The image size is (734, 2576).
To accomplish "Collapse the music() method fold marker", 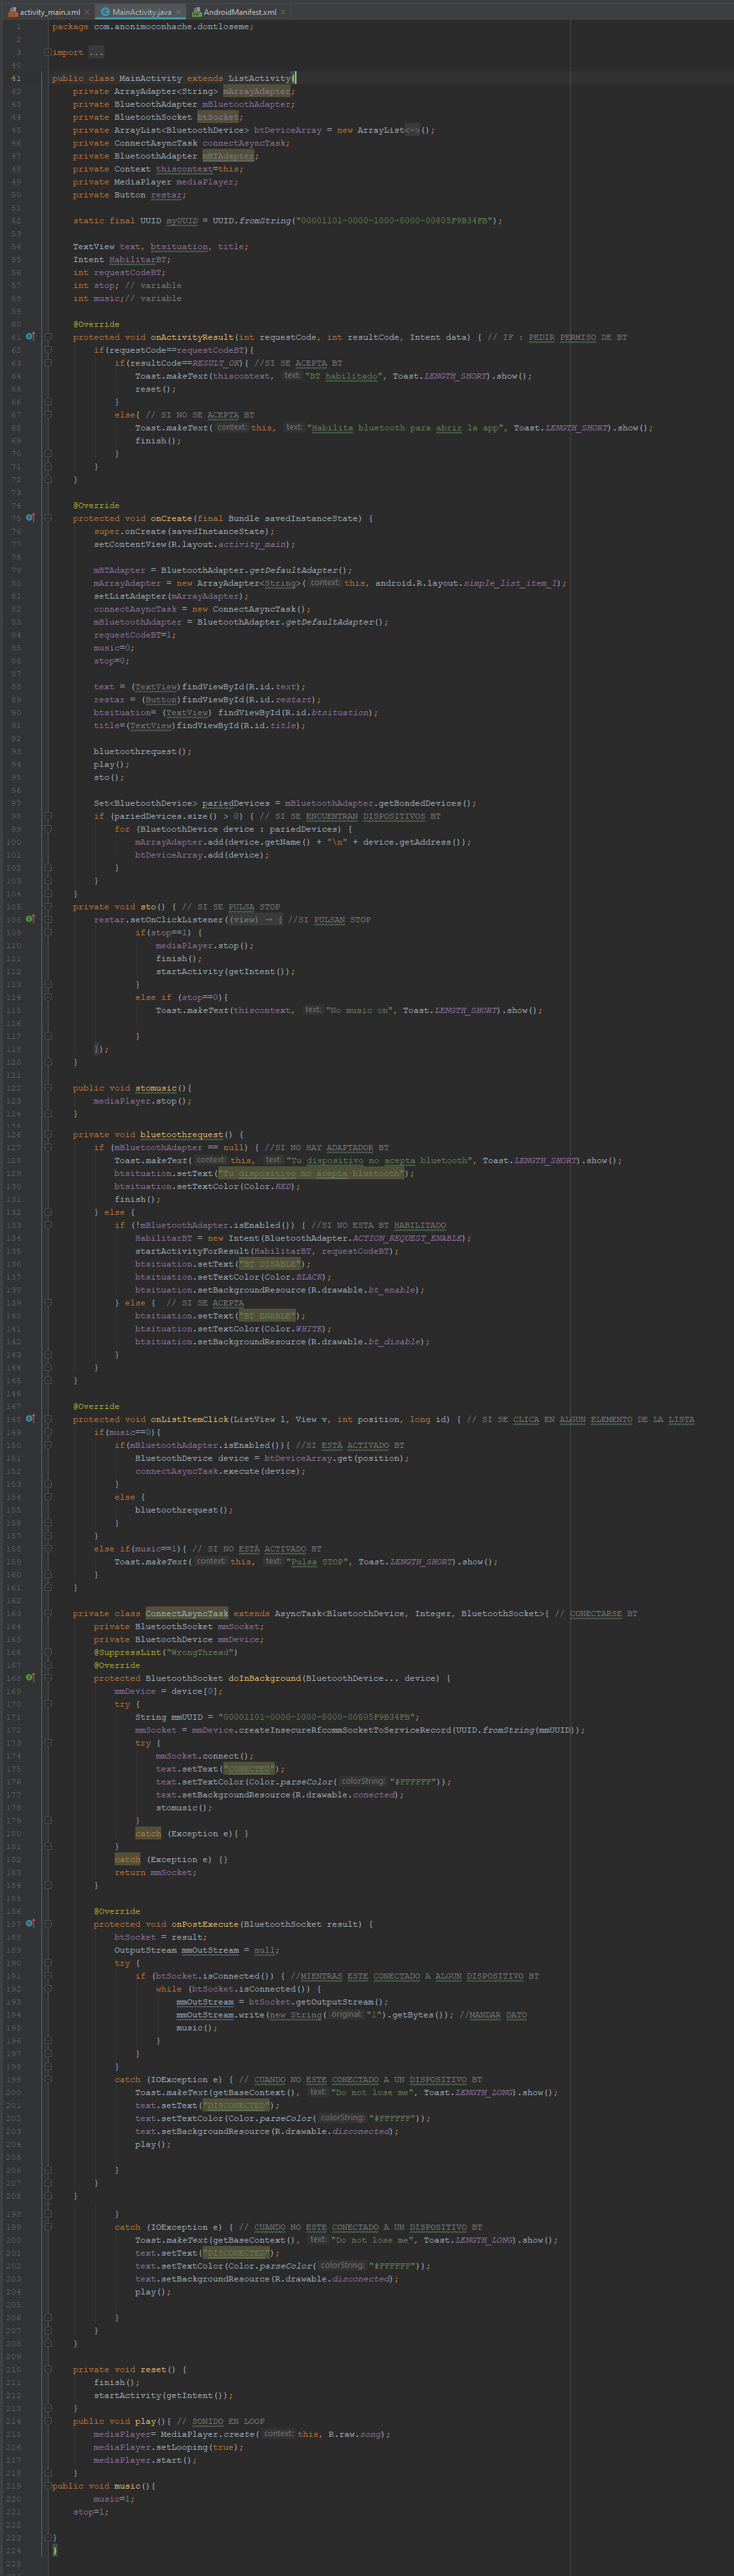I will (47, 2486).
